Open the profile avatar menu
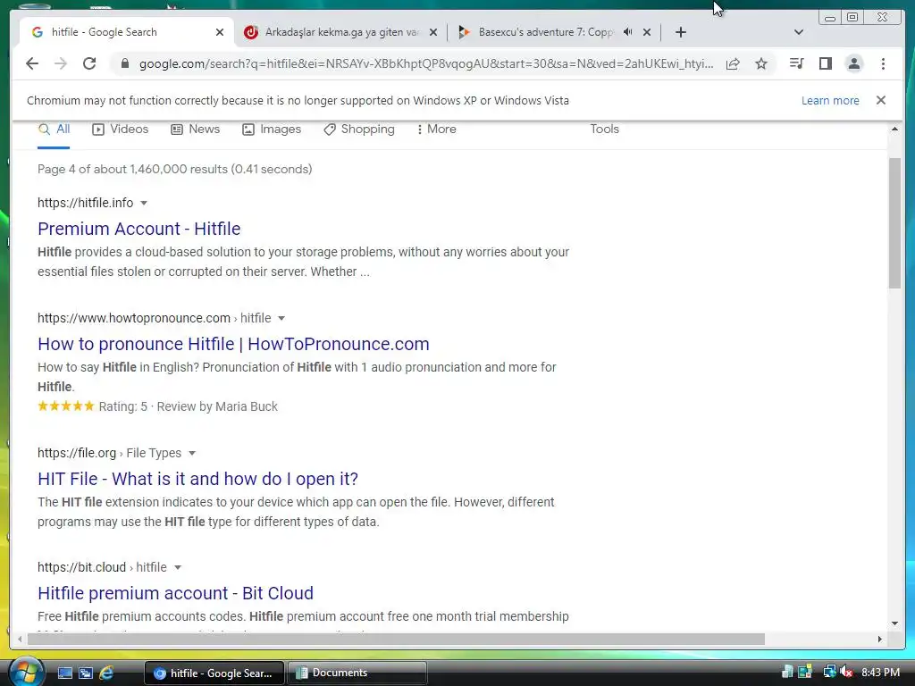Screen dimensions: 915x686 [853, 63]
